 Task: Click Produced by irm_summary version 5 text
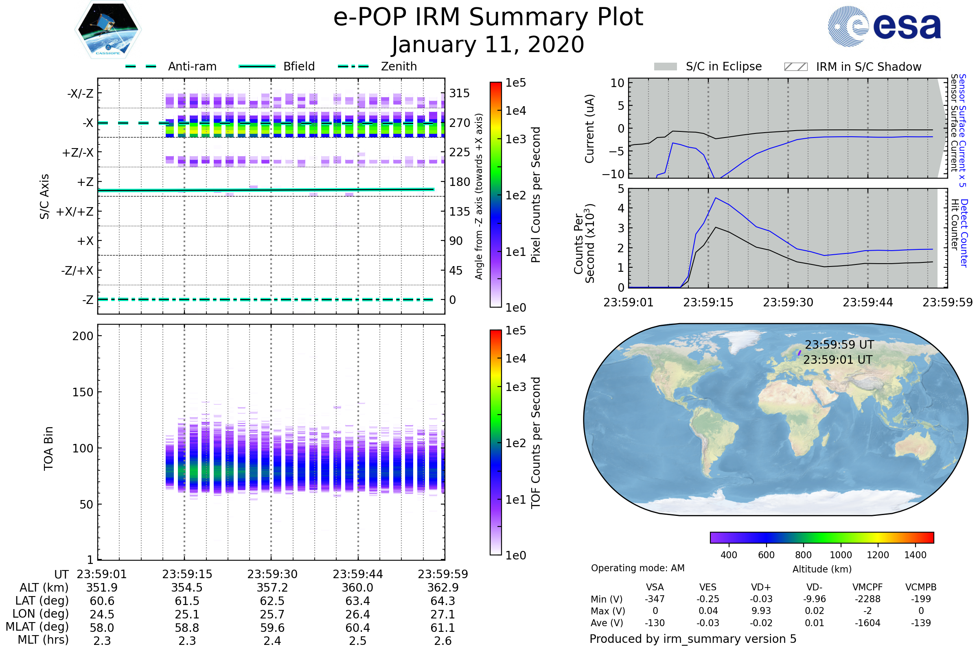693,639
